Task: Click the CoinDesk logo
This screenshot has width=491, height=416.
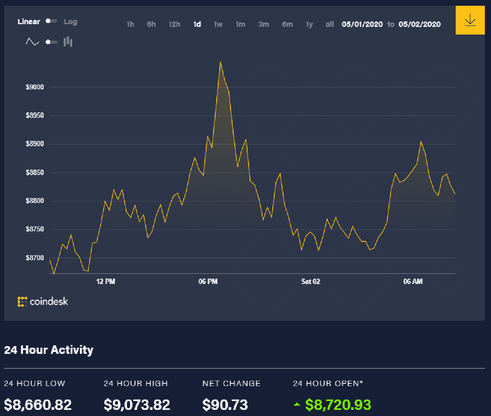Action: 43,302
